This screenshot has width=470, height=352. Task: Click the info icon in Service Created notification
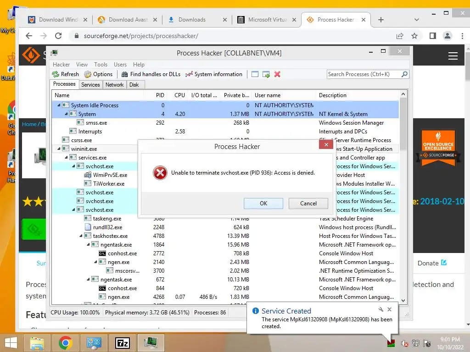point(255,311)
